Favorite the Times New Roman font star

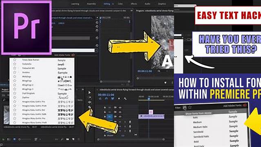[x=15, y=60]
